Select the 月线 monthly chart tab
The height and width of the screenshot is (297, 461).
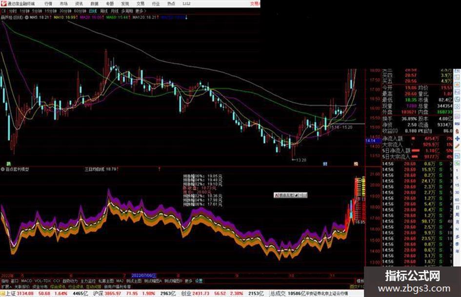(114, 11)
